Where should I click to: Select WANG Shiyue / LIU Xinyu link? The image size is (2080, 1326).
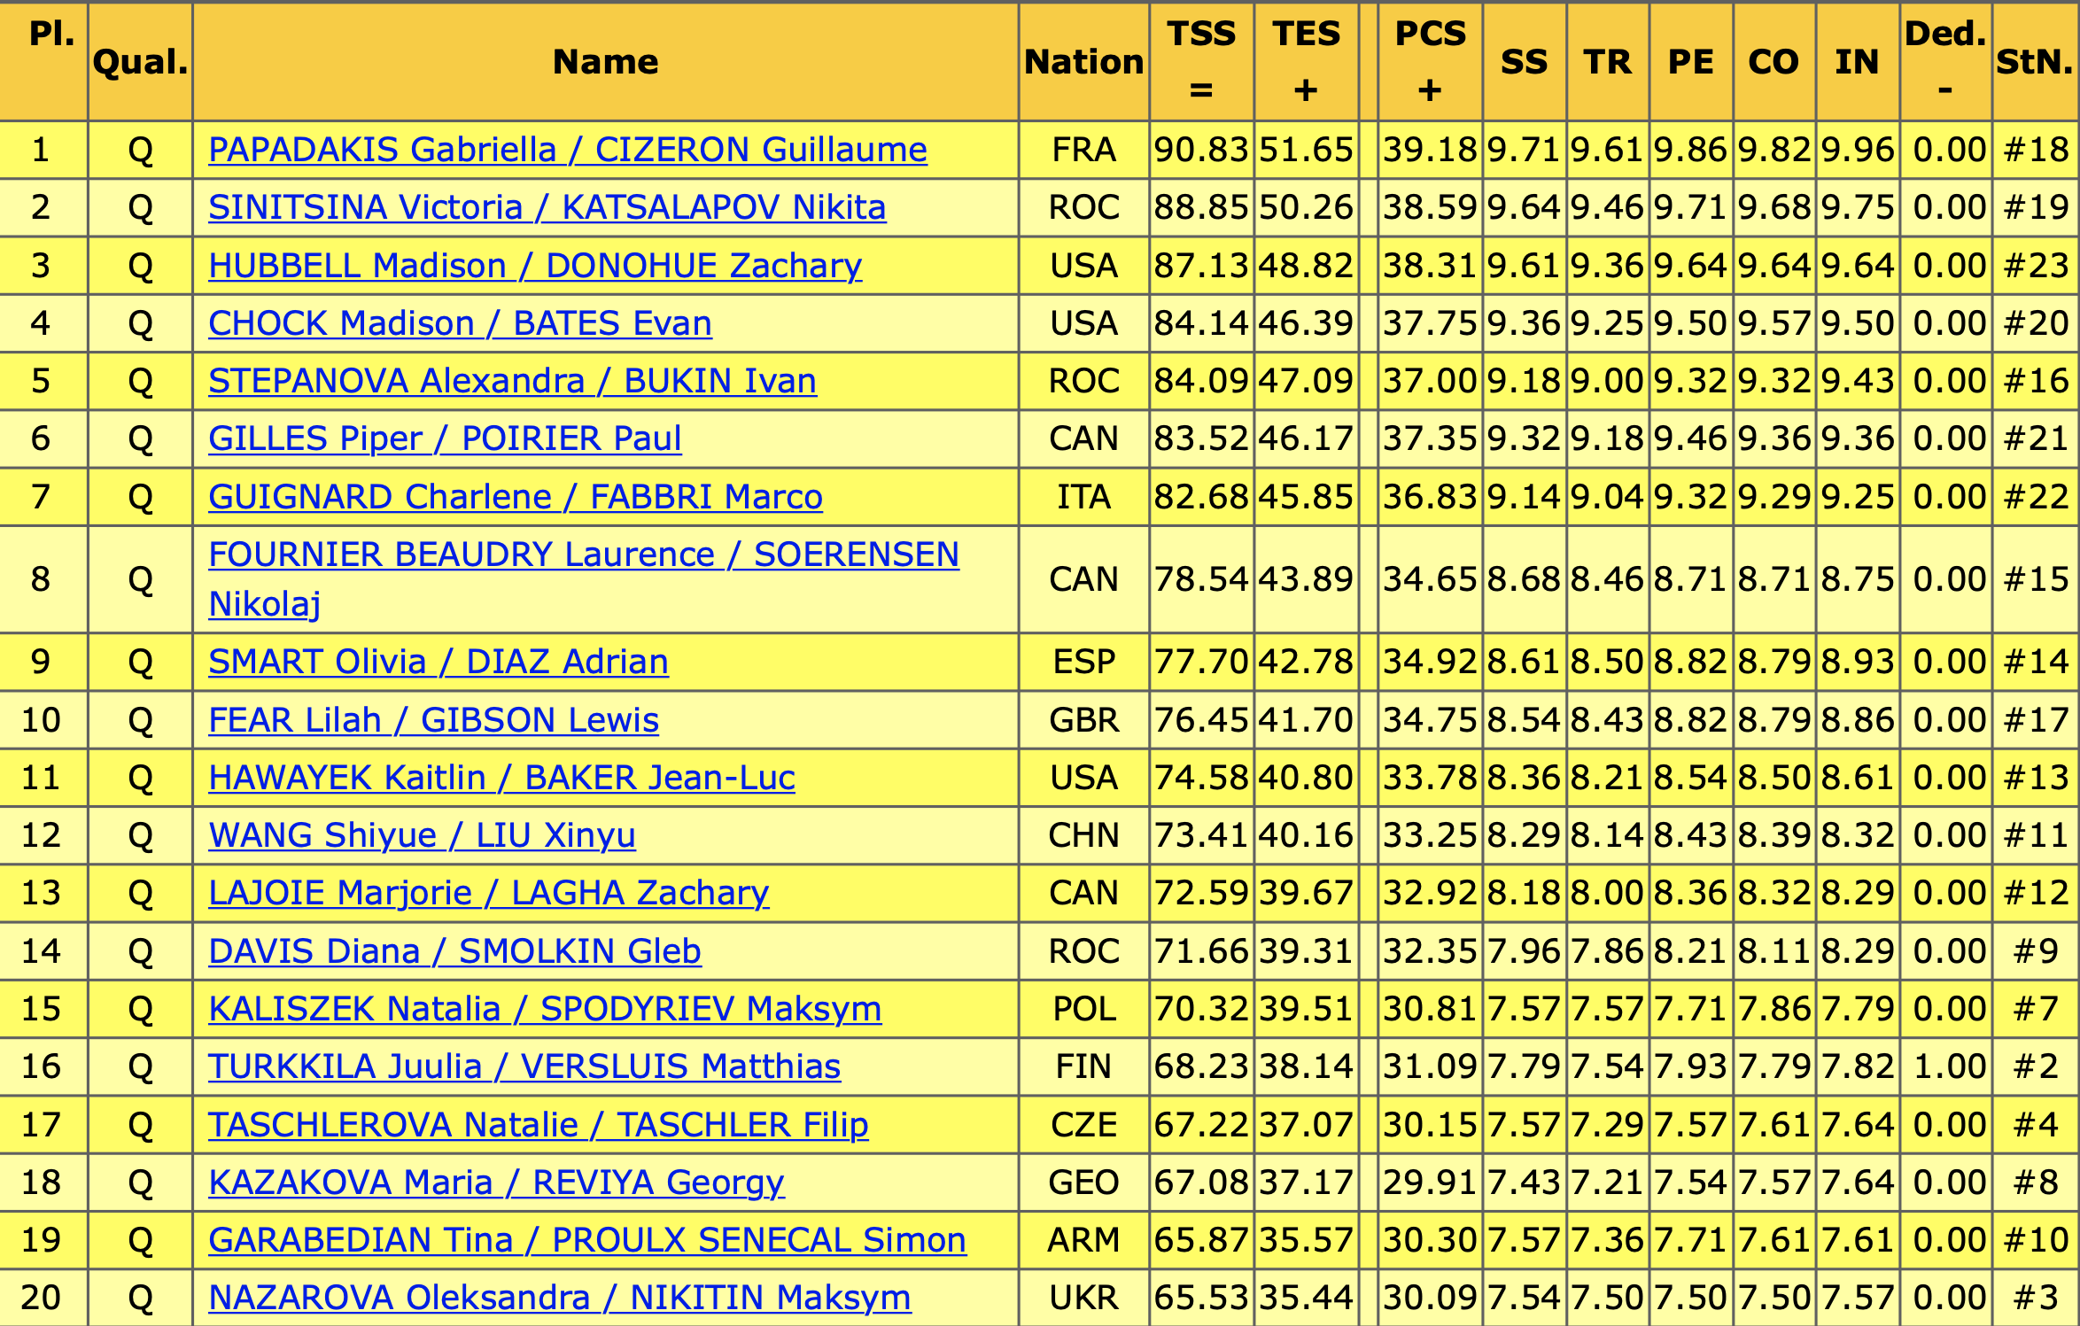[x=422, y=835]
